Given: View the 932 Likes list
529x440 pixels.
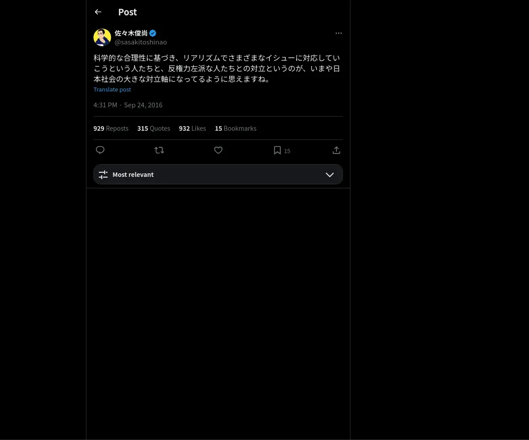Looking at the screenshot, I should coord(193,128).
